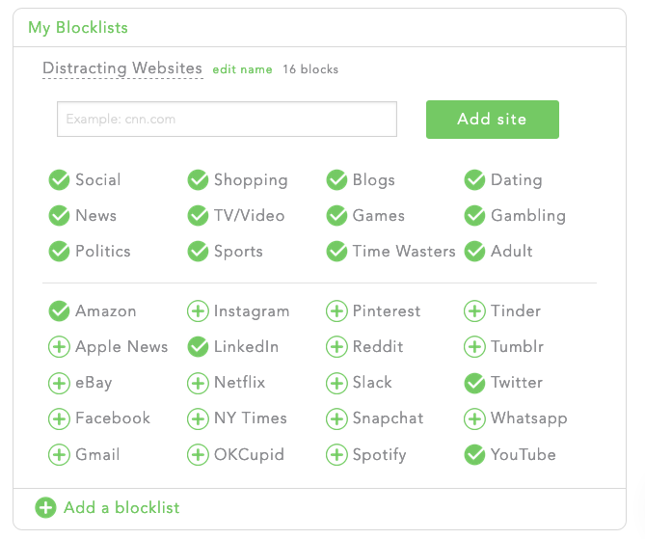Click the Add site button
This screenshot has width=645, height=539.
click(493, 120)
